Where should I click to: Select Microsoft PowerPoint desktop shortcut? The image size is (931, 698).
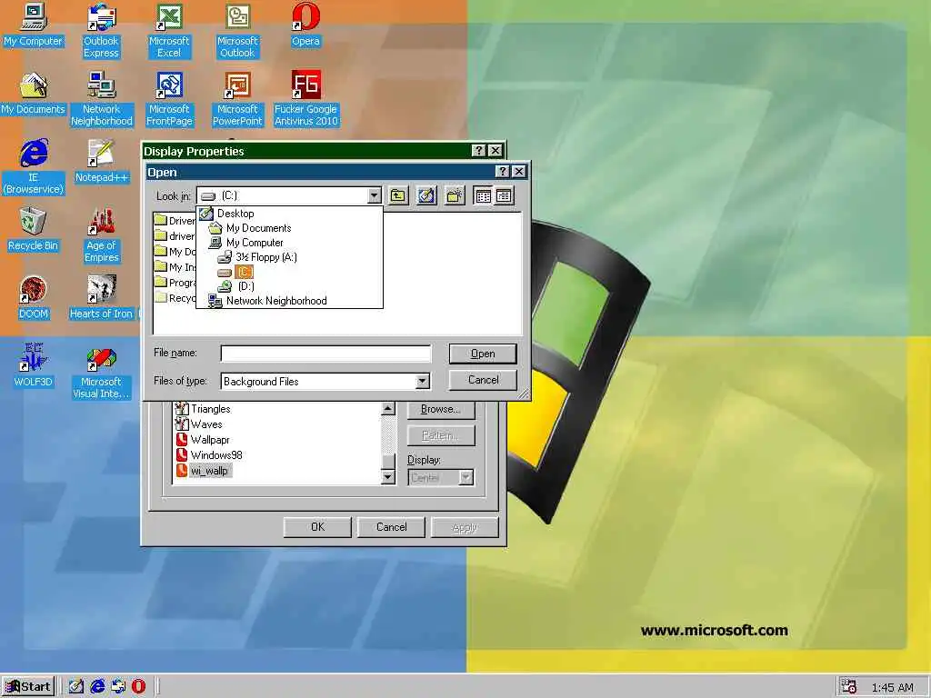pos(237,99)
